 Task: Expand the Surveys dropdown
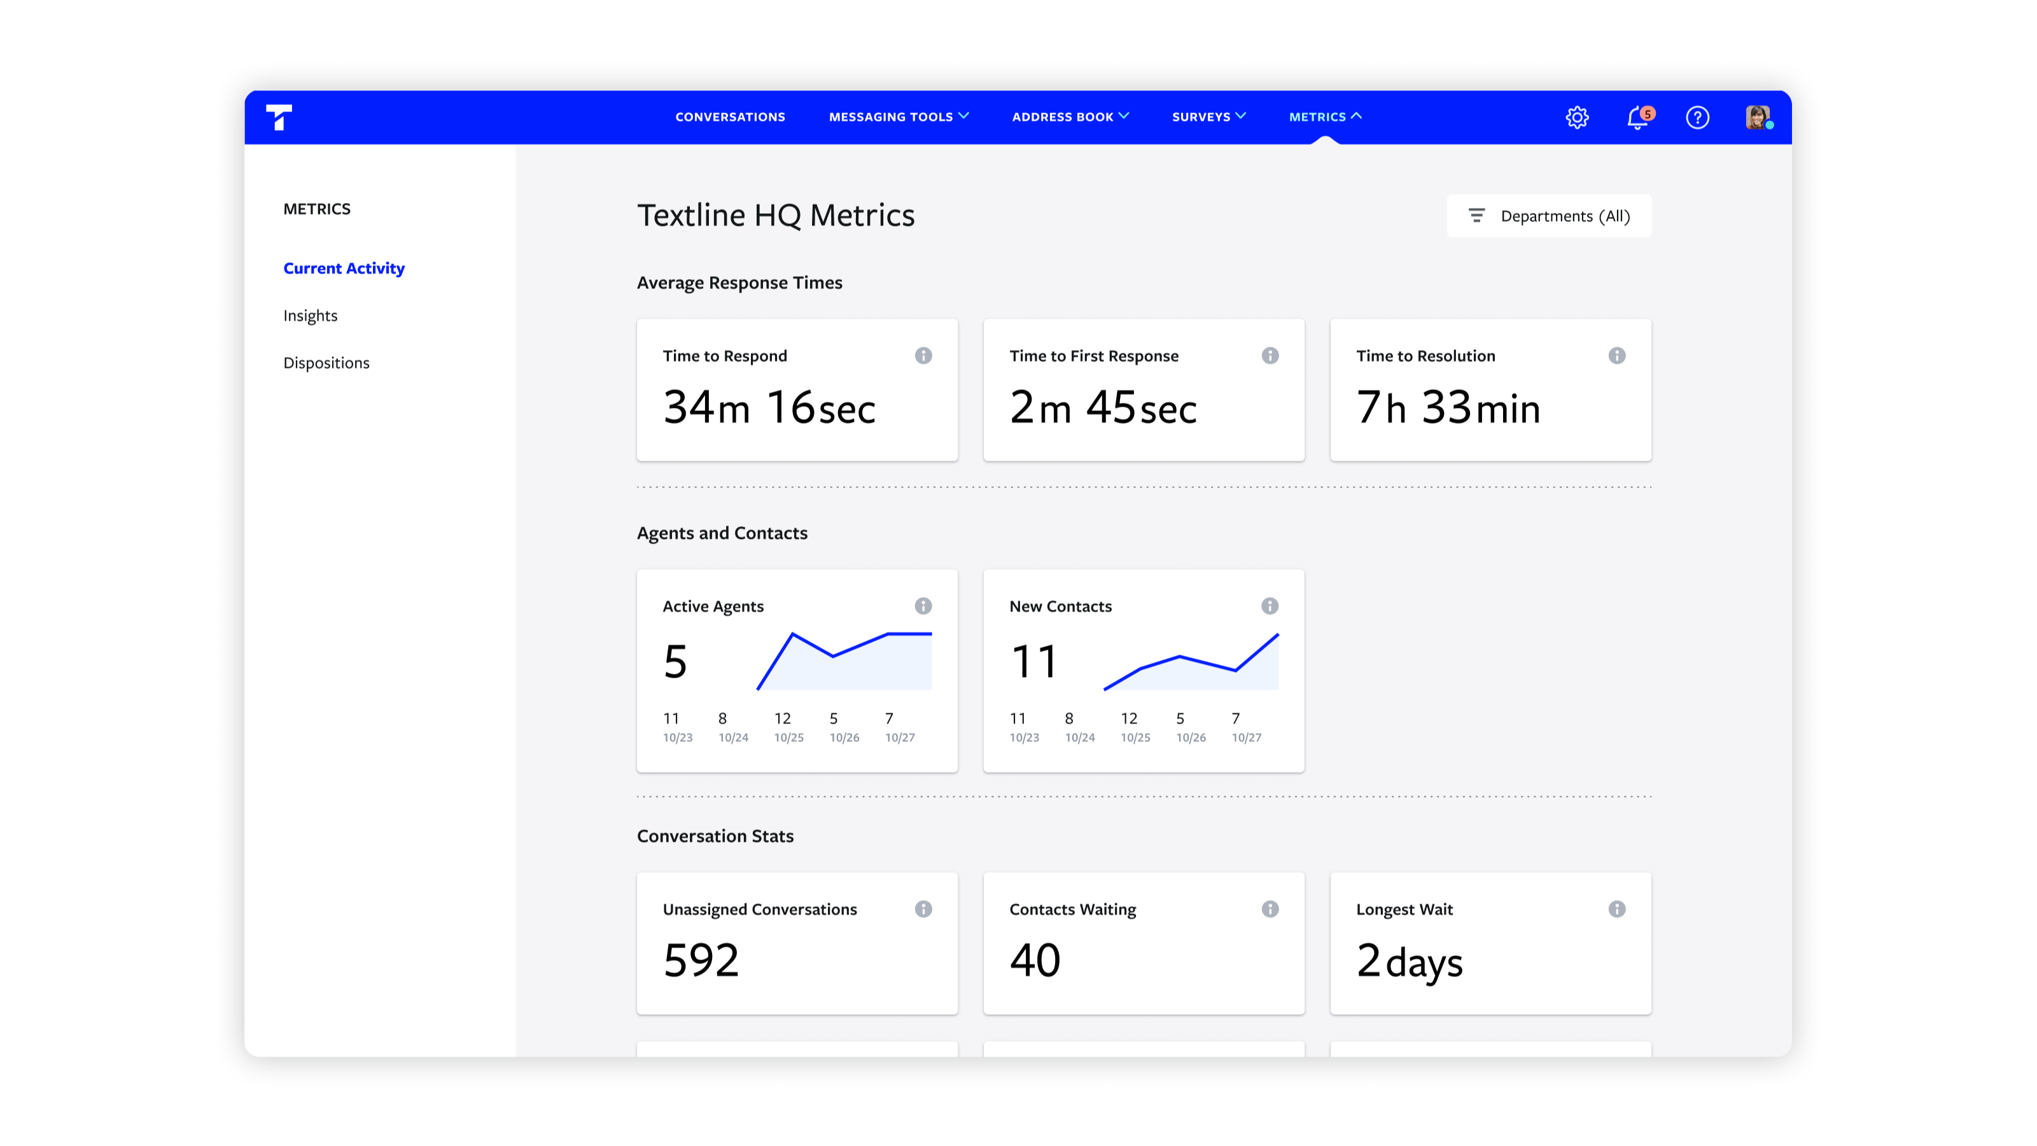[1208, 117]
